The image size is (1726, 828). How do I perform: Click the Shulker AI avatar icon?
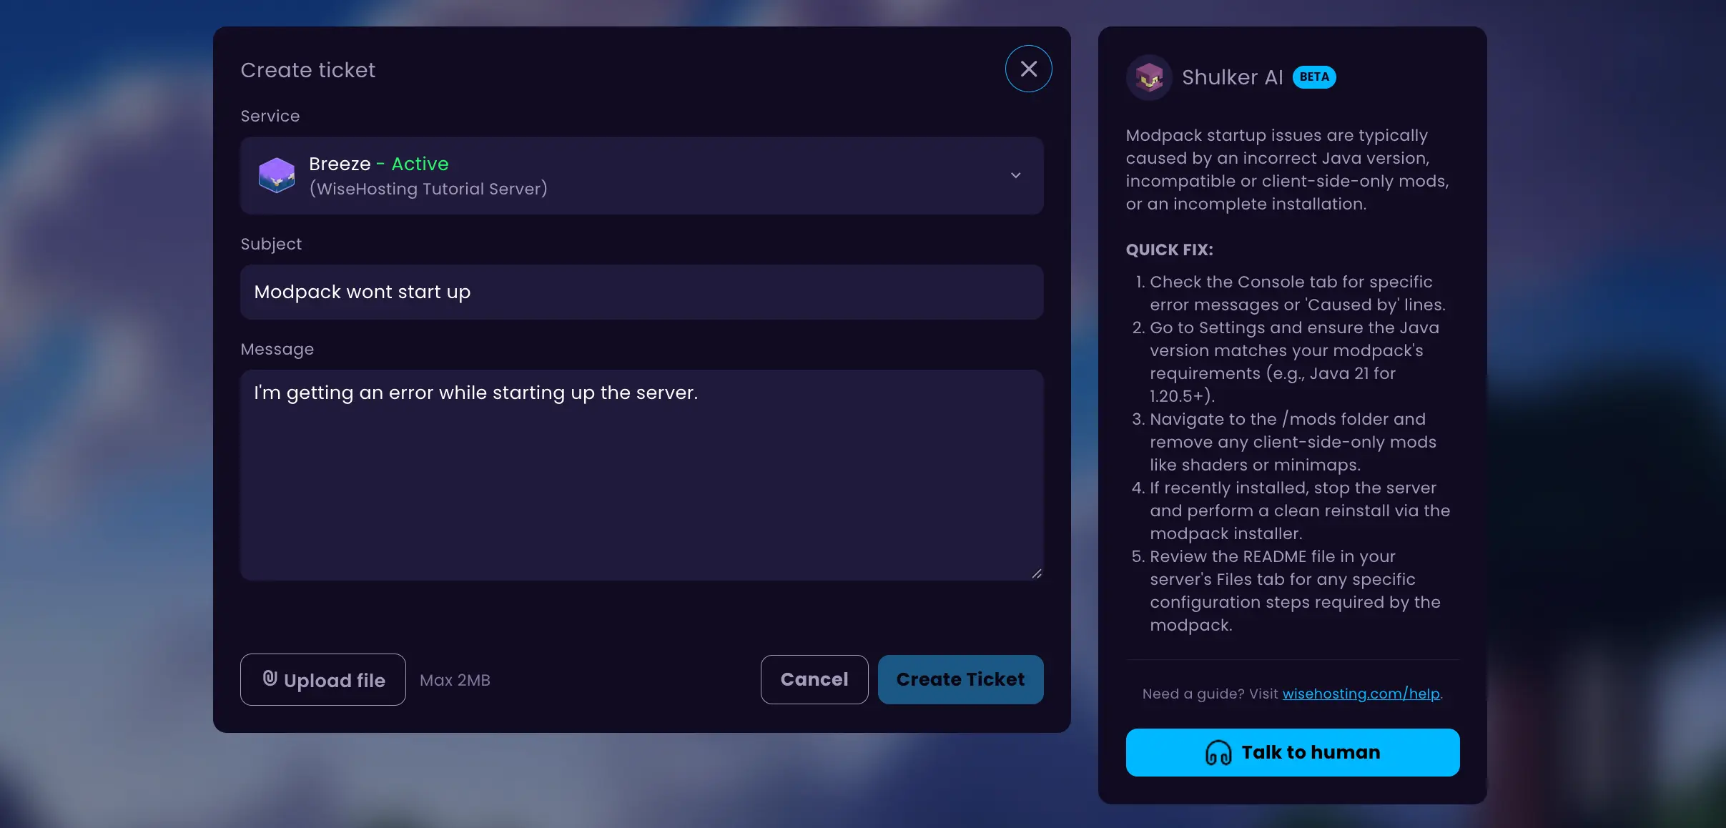tap(1148, 77)
